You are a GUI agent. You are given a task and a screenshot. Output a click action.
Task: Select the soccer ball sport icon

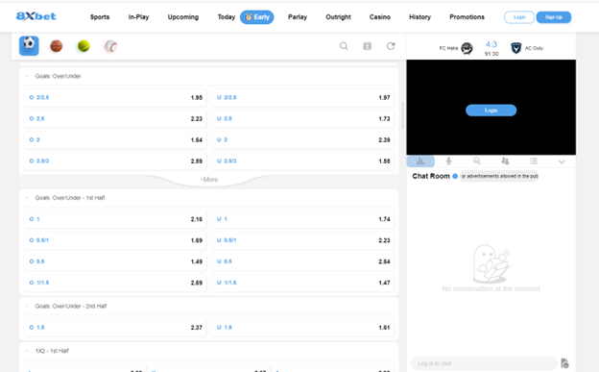click(x=29, y=45)
